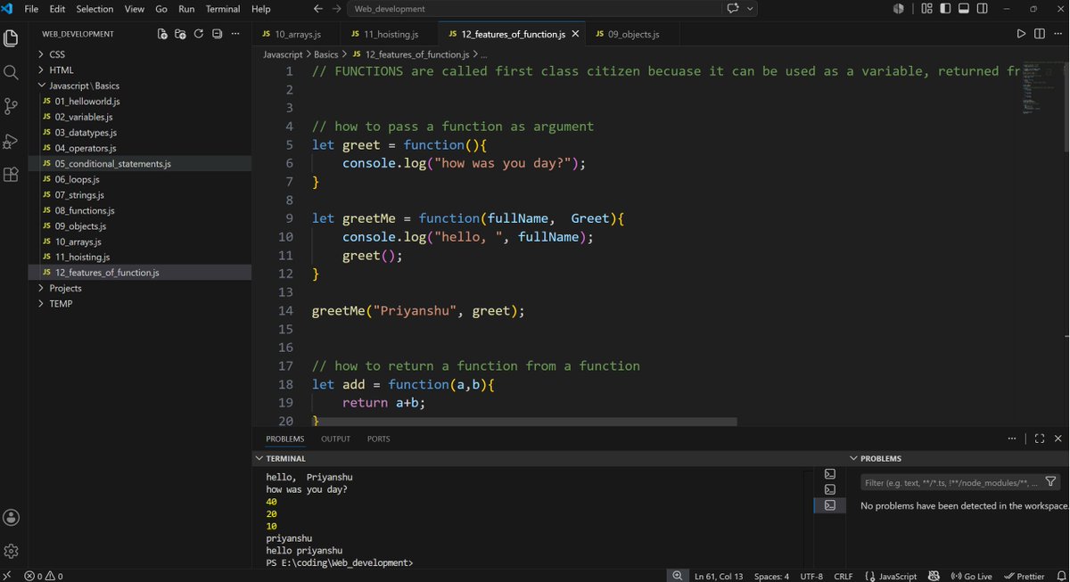This screenshot has width=1070, height=582.
Task: Close the 12_features_of_function.js tab
Action: 575,34
